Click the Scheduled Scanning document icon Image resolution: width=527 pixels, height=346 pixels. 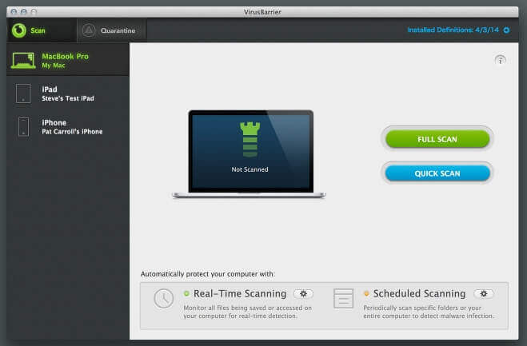[x=344, y=298]
